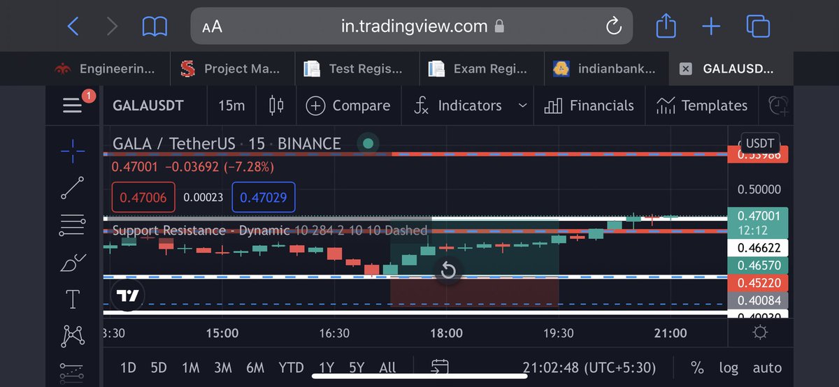Open the Safari share sheet
Viewport: 839px width, 387px height.
pyautogui.click(x=666, y=26)
